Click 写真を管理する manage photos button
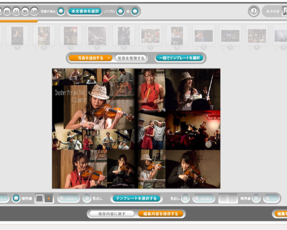The width and height of the screenshot is (287, 230). (131, 58)
